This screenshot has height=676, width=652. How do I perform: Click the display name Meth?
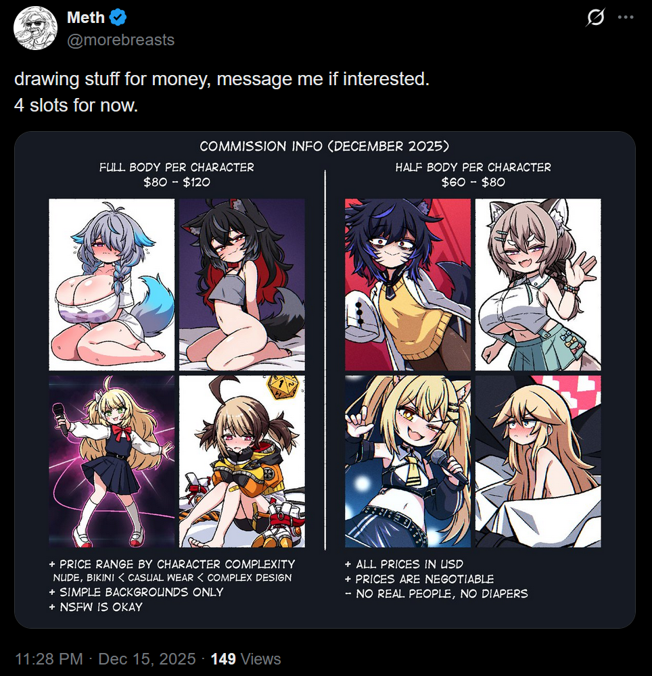pos(86,18)
